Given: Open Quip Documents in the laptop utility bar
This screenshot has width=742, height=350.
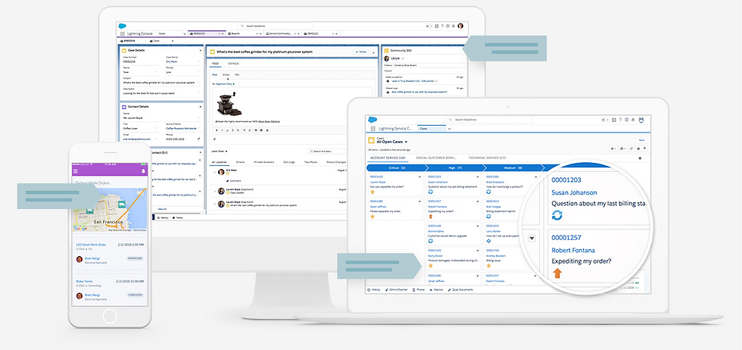Looking at the screenshot, I should 460,289.
